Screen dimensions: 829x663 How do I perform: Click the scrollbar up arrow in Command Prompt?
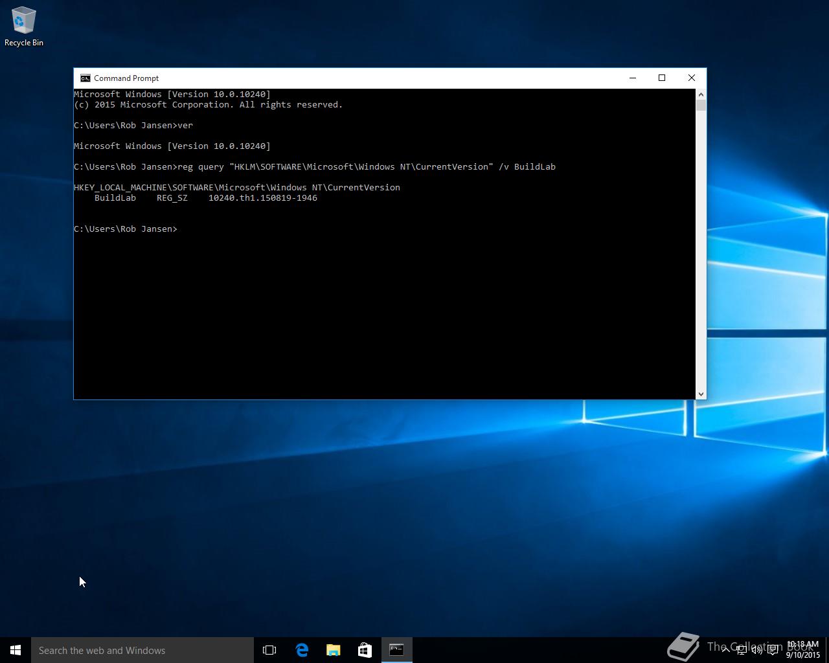pos(701,95)
